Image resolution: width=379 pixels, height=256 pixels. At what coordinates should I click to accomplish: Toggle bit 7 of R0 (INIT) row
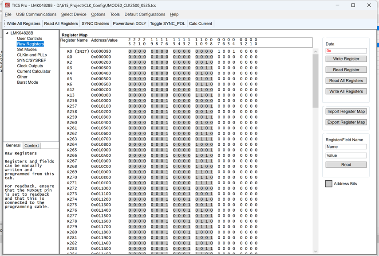click(219, 51)
